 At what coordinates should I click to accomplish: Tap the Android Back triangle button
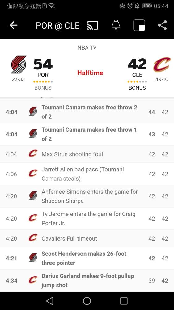tap(50, 301)
